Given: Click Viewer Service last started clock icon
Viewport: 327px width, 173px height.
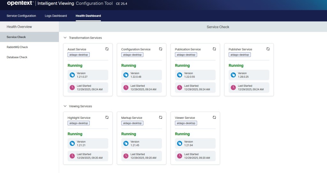Looking at the screenshot, I should point(179,156).
